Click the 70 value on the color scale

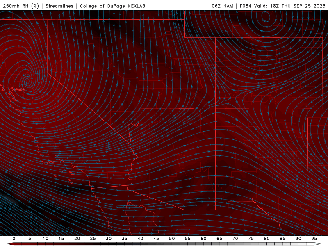pos(235,239)
